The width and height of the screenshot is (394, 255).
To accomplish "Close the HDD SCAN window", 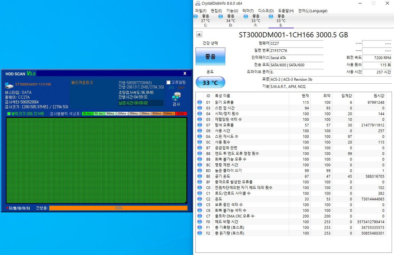I will point(185,73).
